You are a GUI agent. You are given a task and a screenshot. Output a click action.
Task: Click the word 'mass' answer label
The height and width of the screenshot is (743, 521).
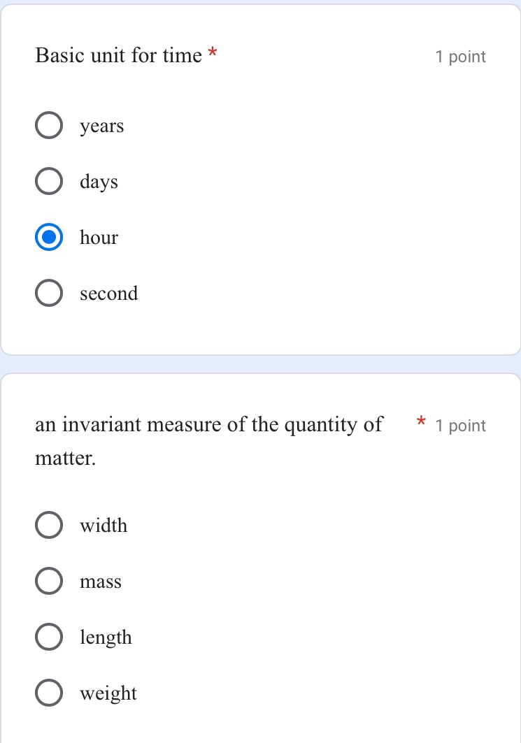coord(101,582)
